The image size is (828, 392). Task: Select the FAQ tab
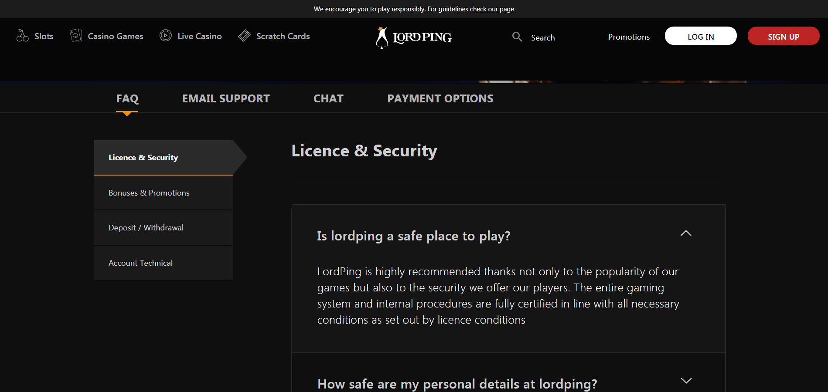(x=127, y=99)
